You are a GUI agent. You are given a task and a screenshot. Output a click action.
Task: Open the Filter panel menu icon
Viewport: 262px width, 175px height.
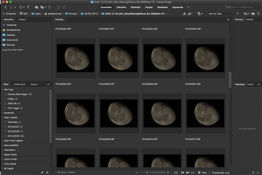[x=48, y=84]
